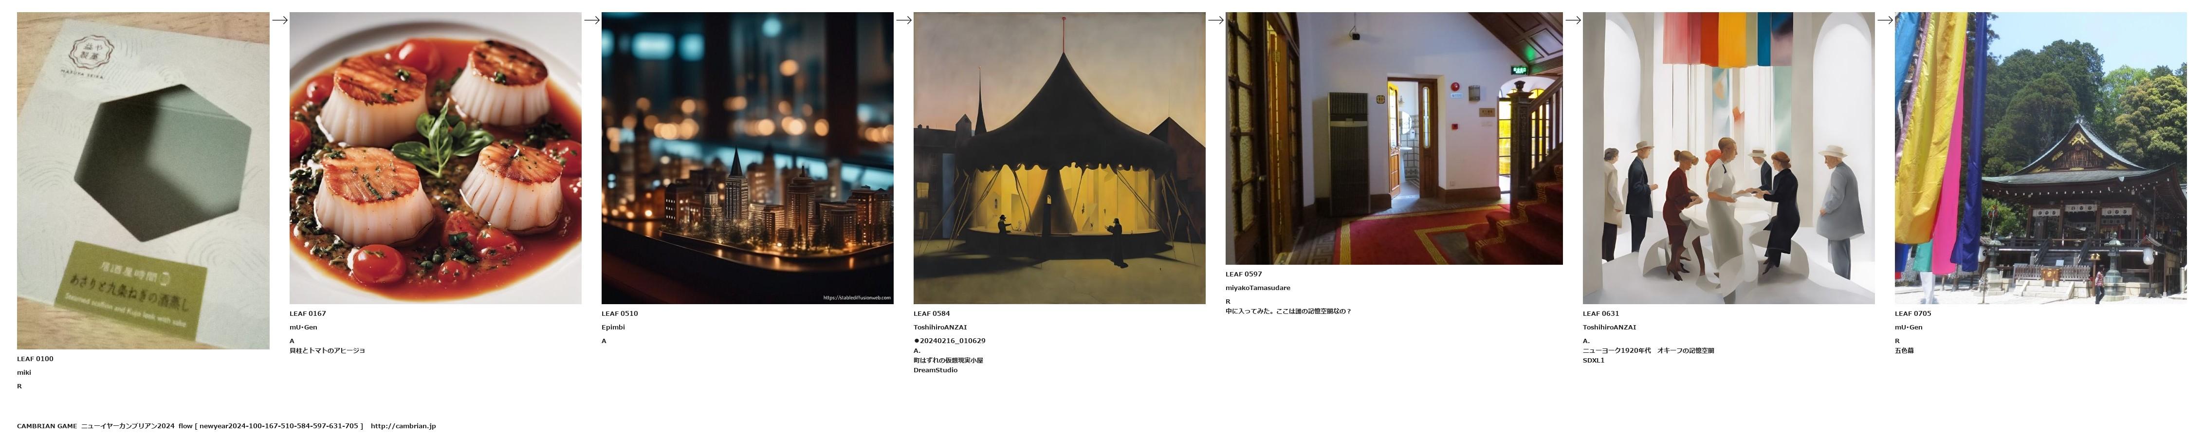Click author name miyakoTamasudare

1258,288
